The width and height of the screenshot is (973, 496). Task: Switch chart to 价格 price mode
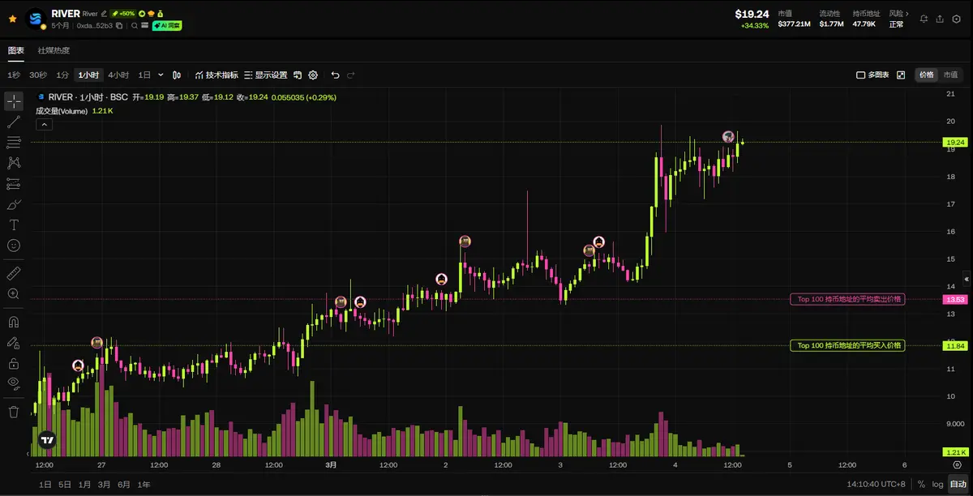[x=926, y=75]
